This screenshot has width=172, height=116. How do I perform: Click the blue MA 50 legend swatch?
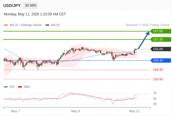[x=47, y=25]
